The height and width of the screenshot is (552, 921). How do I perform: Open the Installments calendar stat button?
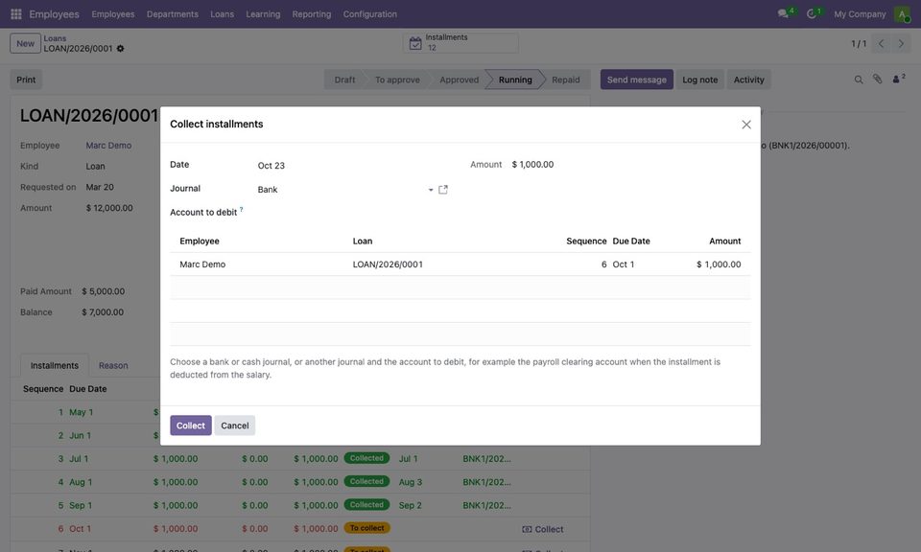[x=460, y=43]
